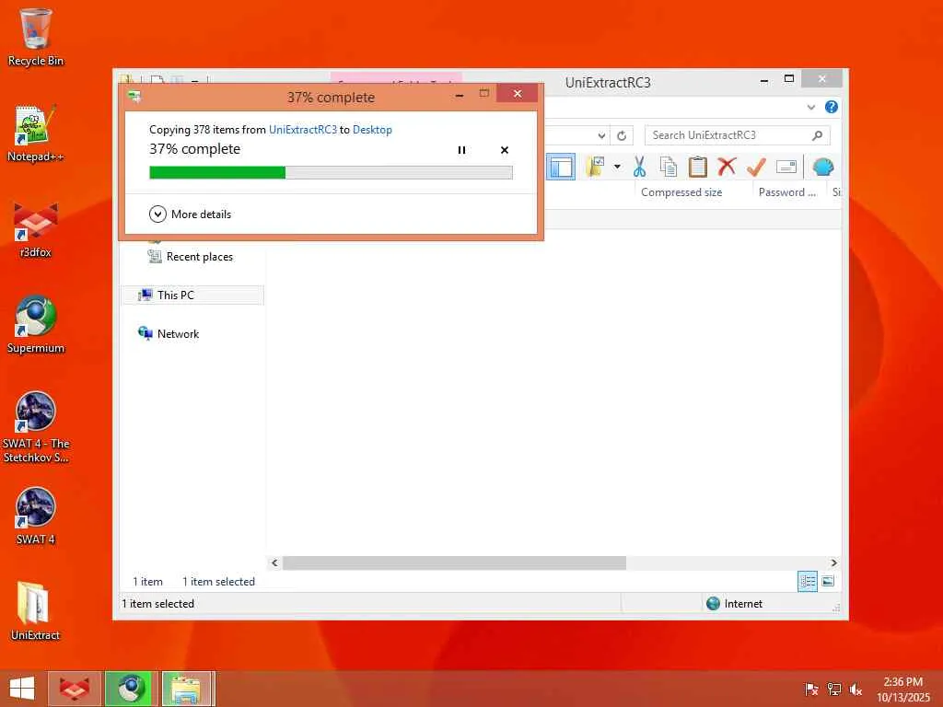
Task: Open Action Center flag in system tray
Action: click(x=811, y=689)
